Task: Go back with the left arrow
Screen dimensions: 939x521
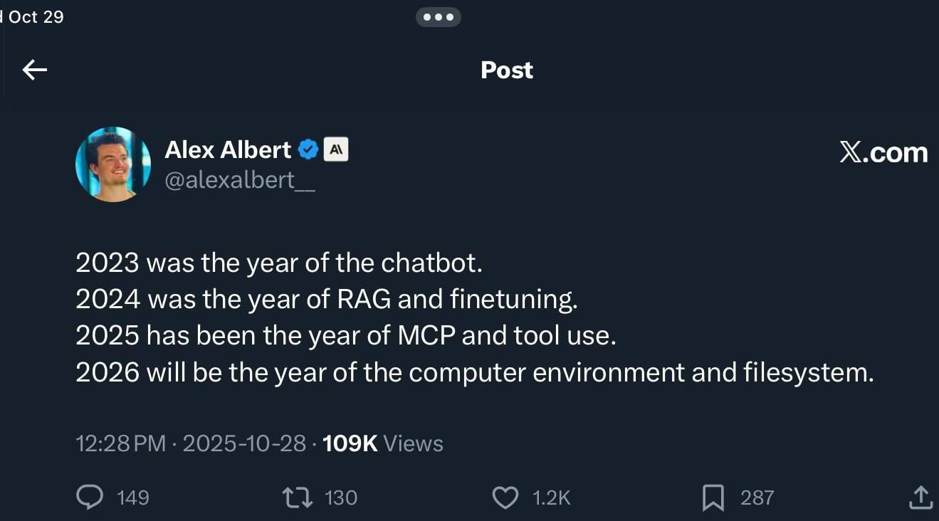Action: point(34,70)
